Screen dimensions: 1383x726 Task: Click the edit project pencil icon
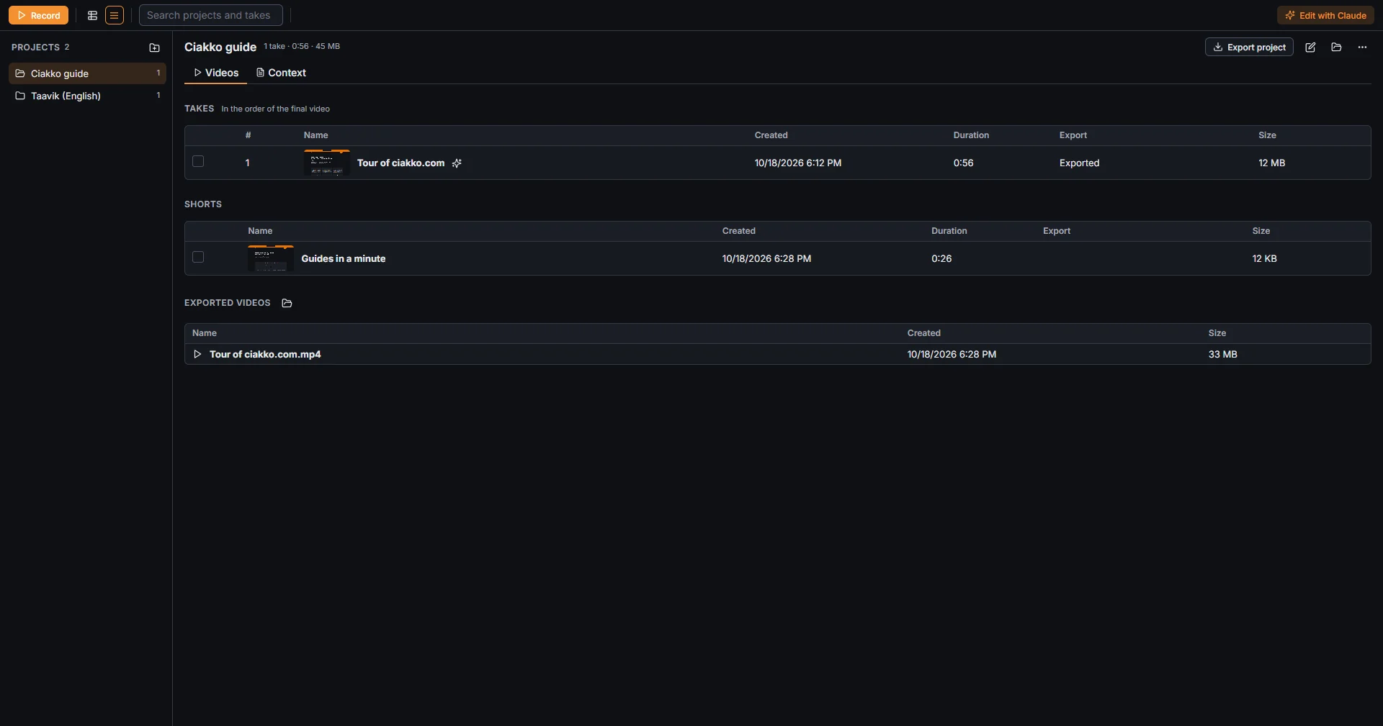click(1310, 47)
